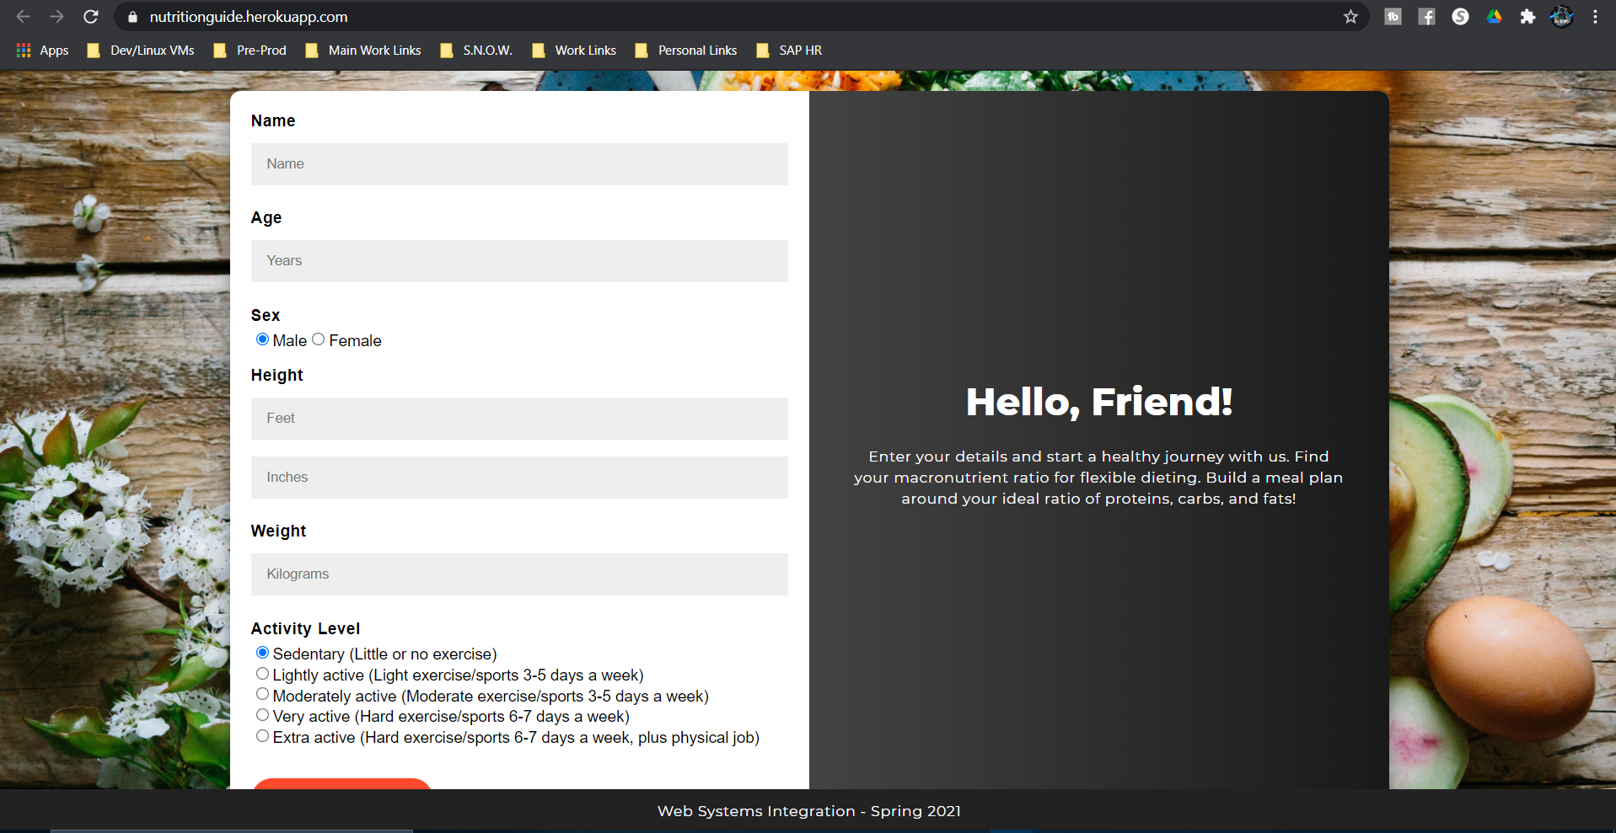Click the Weight Kilograms input field
The image size is (1616, 833).
pos(519,574)
